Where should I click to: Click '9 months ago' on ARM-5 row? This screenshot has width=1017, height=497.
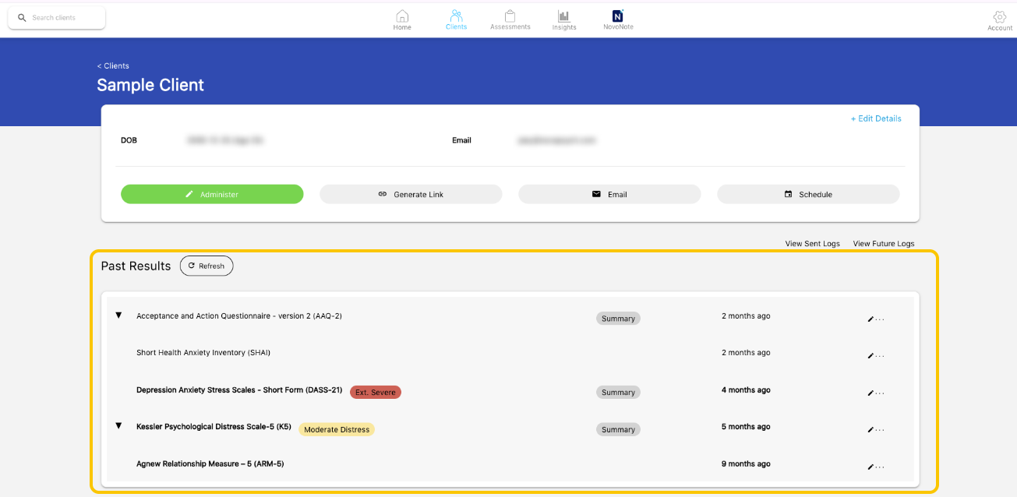tap(746, 464)
